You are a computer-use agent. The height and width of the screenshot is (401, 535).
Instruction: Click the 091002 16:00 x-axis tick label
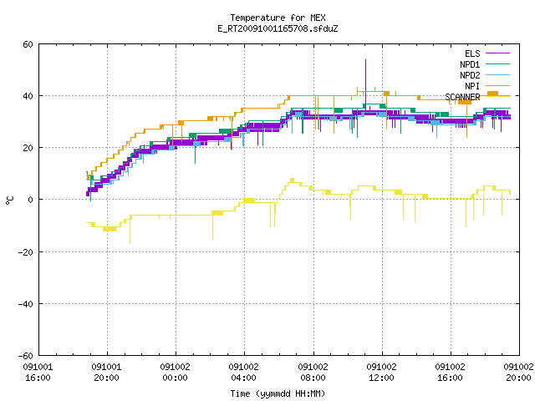coord(450,373)
